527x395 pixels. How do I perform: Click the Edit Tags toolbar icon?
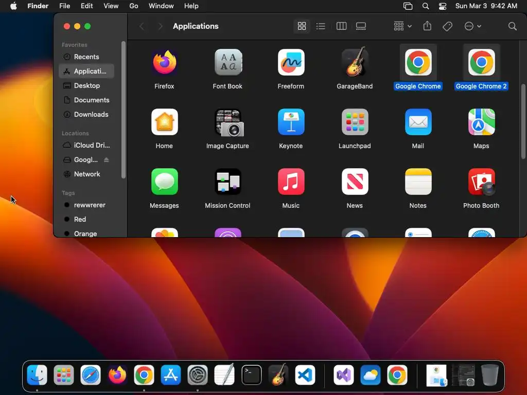[x=447, y=26]
